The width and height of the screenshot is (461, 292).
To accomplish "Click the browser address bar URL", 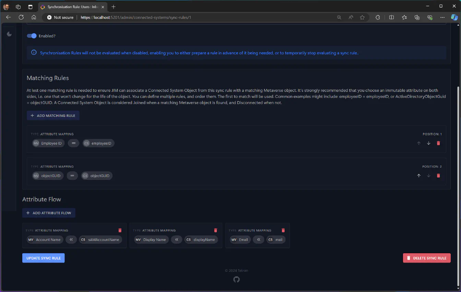I will [x=172, y=17].
